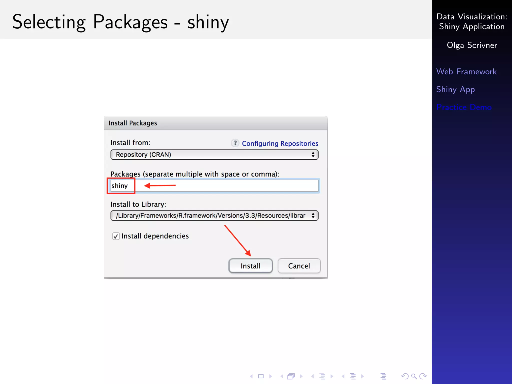This screenshot has height=384, width=512.
Task: Open Shiny App section in sidebar
Action: click(x=455, y=89)
